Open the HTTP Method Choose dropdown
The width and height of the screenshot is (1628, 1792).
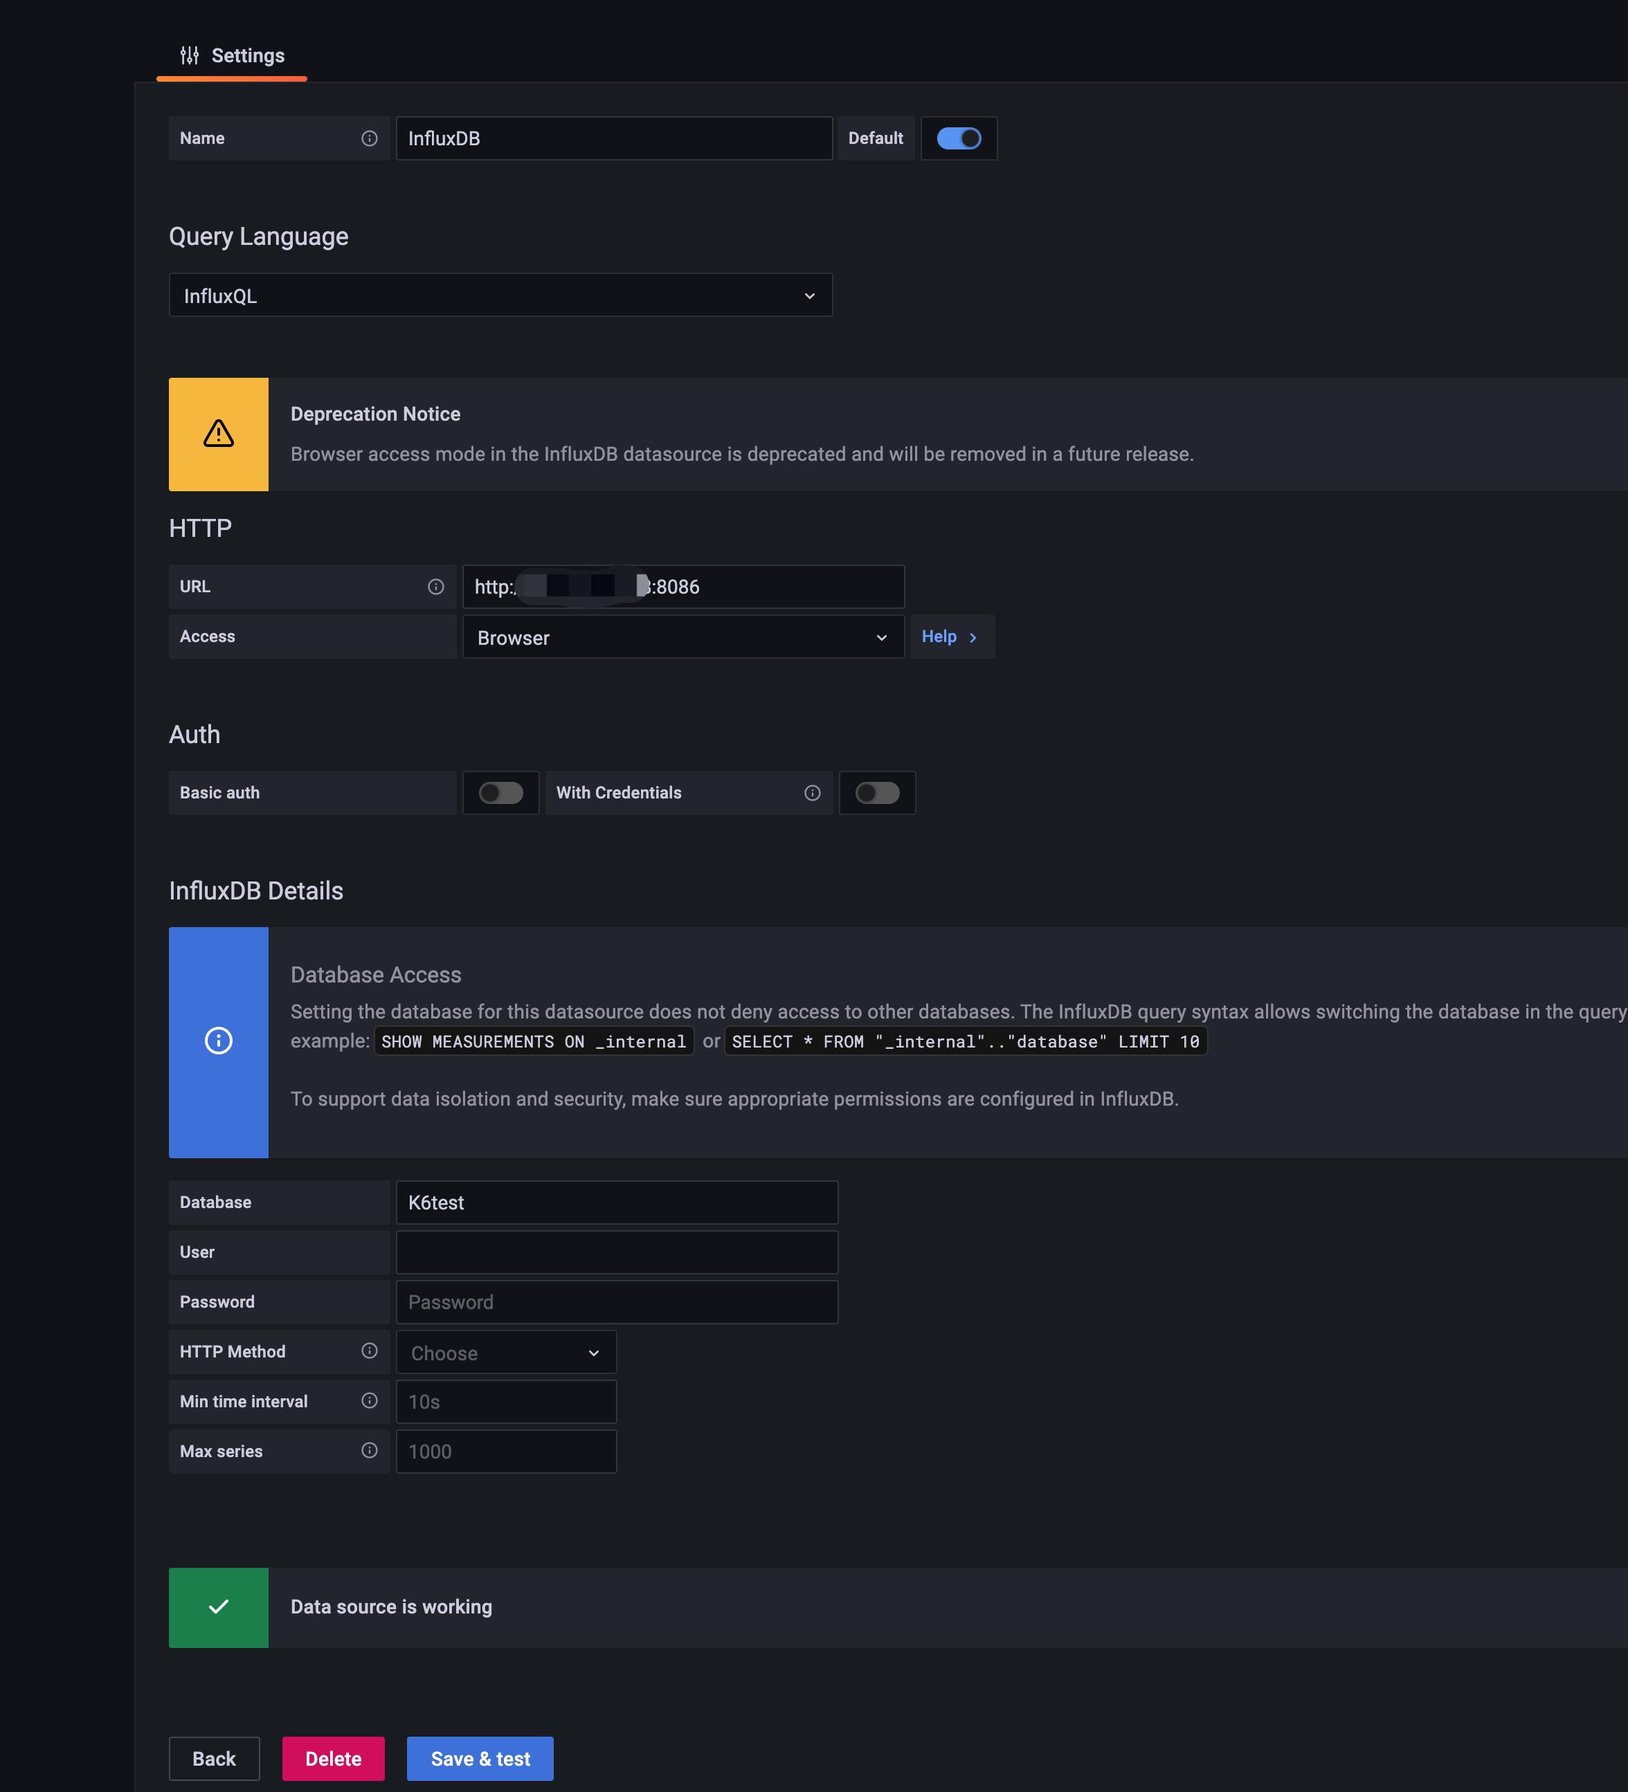(506, 1353)
